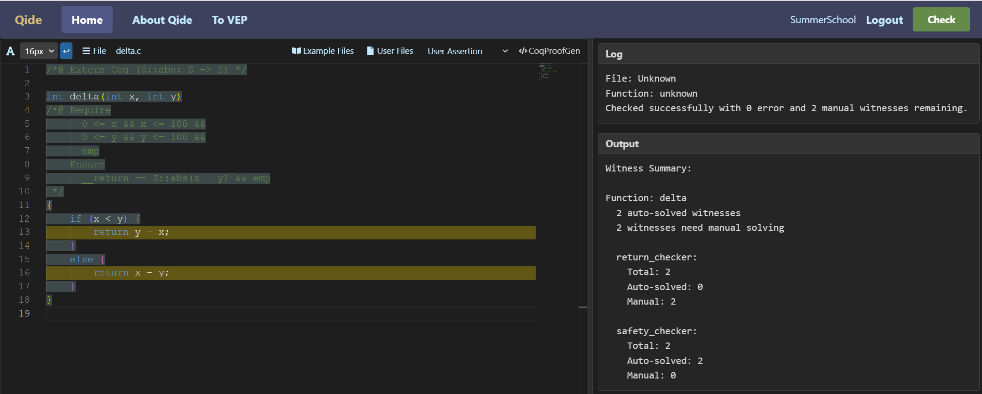Click the SummerSchool username
This screenshot has width=982, height=394.
pyautogui.click(x=823, y=20)
